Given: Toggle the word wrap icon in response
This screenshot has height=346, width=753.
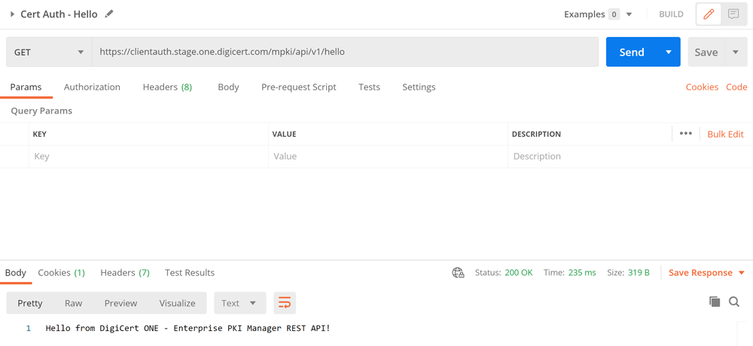Looking at the screenshot, I should click(285, 303).
